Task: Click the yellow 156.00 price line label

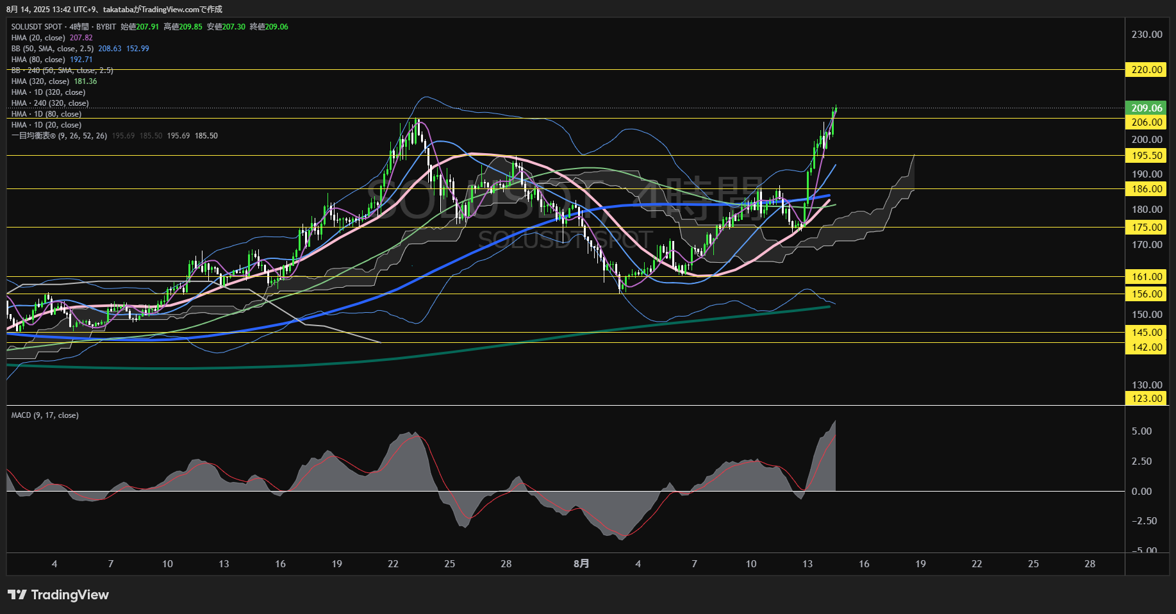Action: pos(1147,294)
